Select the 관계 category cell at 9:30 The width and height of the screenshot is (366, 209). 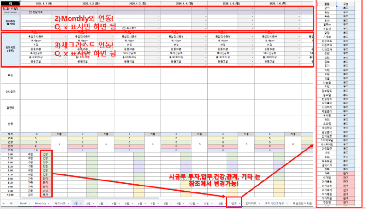pos(46,191)
